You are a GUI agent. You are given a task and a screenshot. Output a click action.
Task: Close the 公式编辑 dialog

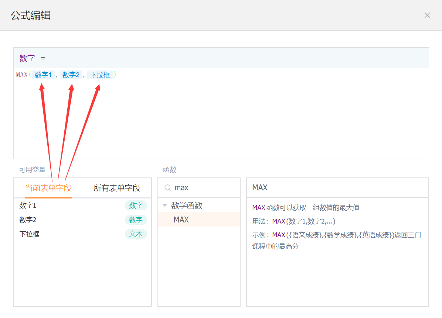coord(427,15)
